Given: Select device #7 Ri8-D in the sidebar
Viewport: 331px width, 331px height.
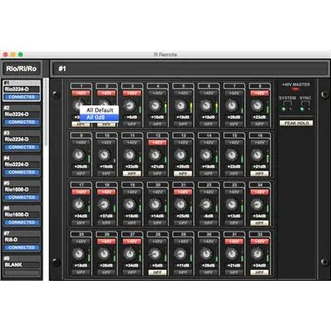Looking at the screenshot, I should (x=22, y=241).
